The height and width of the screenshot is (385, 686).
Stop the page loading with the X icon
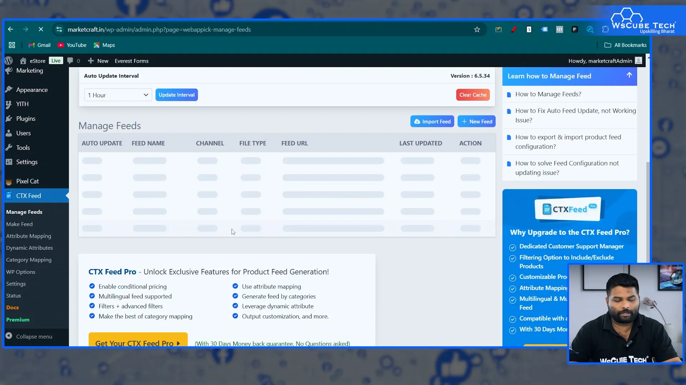41,29
